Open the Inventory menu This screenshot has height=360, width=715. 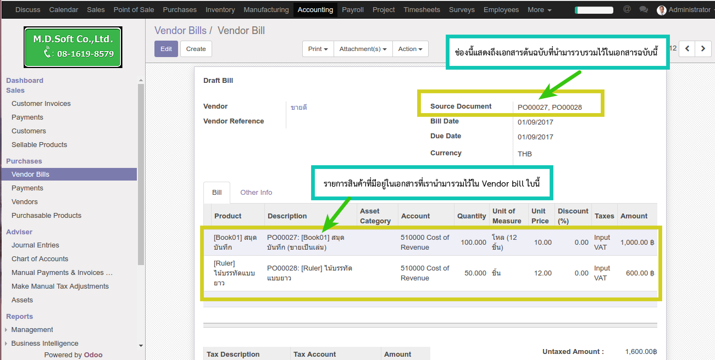[220, 10]
